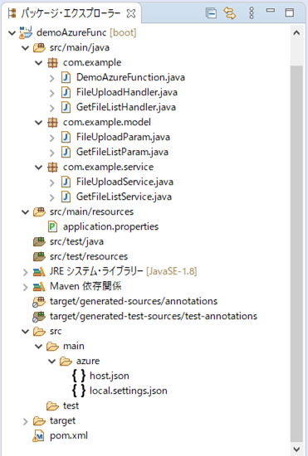Click the com.example package icon
Image resolution: width=308 pixels, height=456 pixels.
pyautogui.click(x=52, y=62)
